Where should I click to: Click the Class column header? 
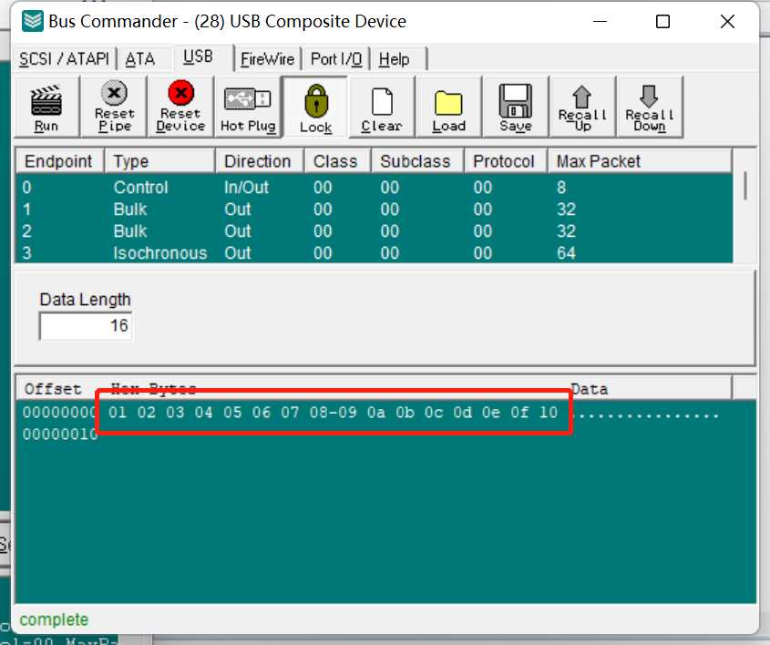tap(337, 161)
